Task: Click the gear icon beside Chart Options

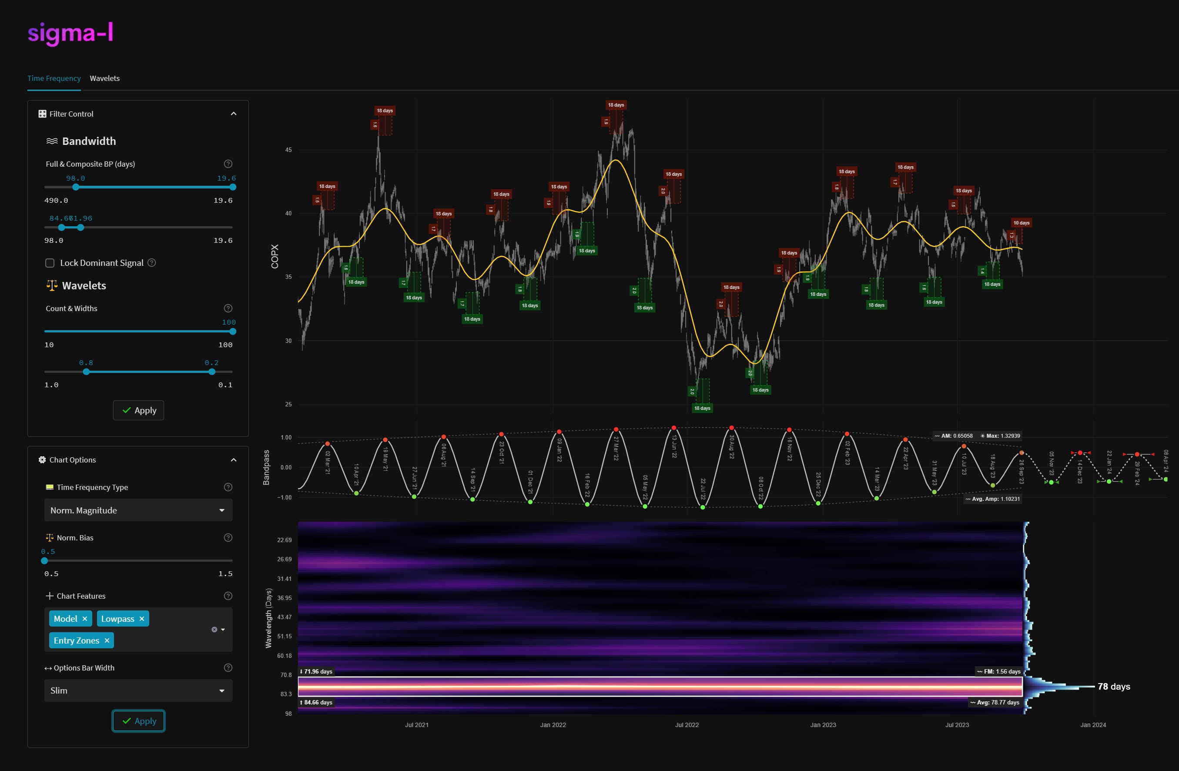Action: pyautogui.click(x=42, y=460)
